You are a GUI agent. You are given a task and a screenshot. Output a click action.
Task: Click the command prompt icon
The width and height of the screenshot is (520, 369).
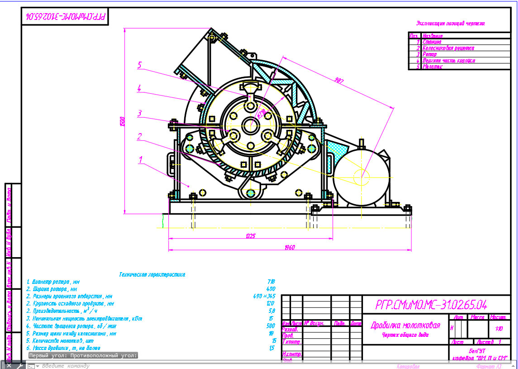click(31, 366)
